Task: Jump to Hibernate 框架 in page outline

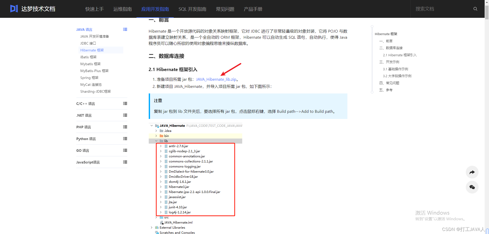Action: (386, 34)
